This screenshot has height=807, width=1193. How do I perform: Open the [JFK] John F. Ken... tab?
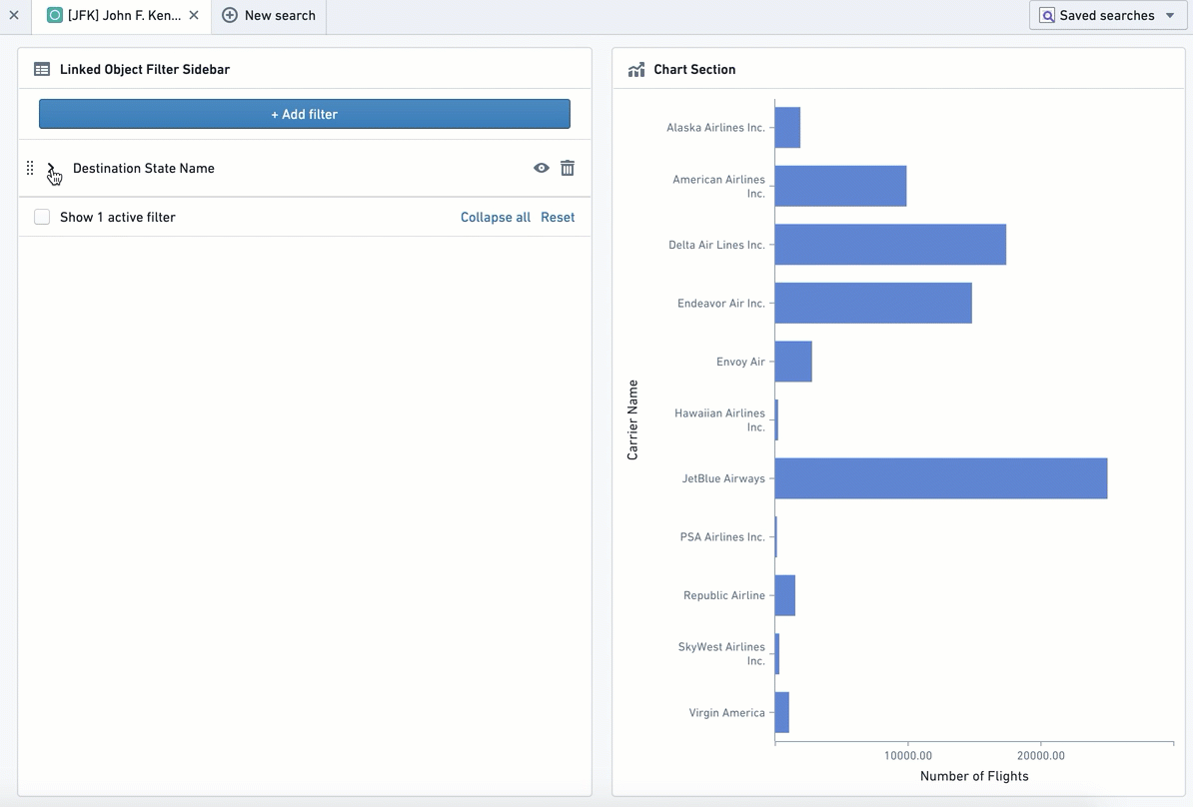click(124, 15)
